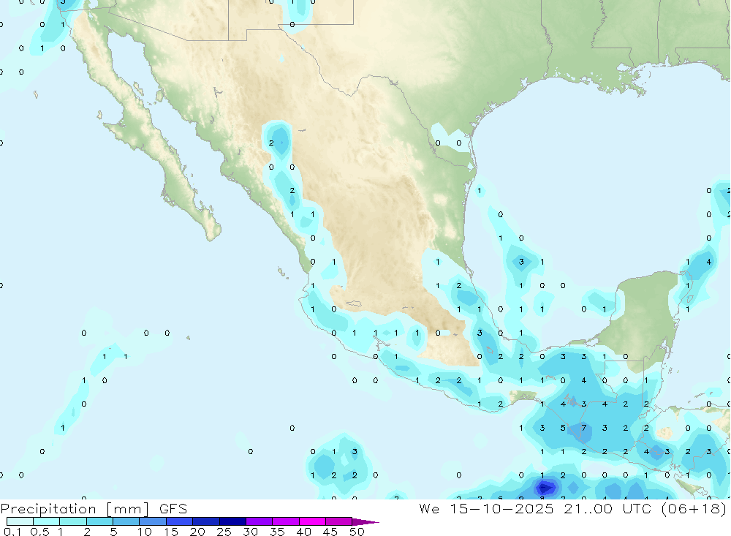Click the "15-10-2025" date text
The width and height of the screenshot is (731, 536).
pyautogui.click(x=501, y=508)
